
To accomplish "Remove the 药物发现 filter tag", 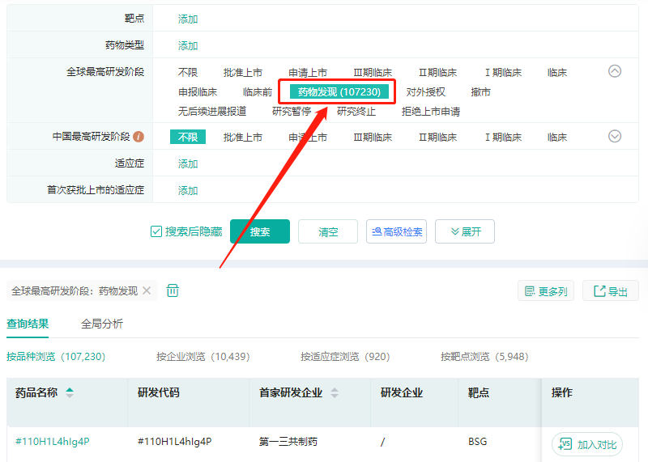I will pos(147,290).
